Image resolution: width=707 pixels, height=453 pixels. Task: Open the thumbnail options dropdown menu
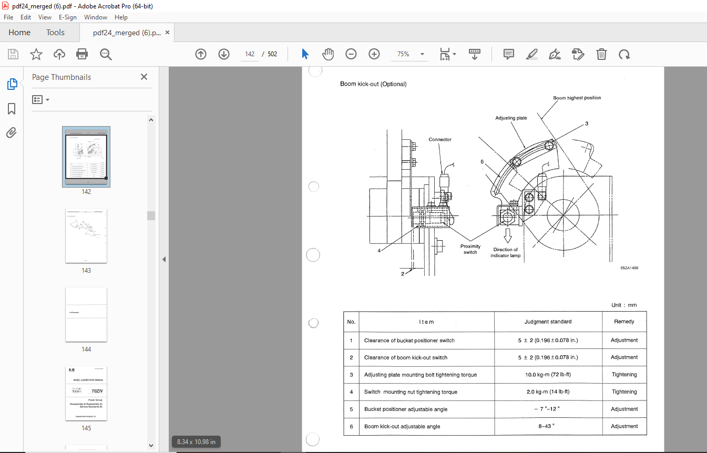click(41, 99)
